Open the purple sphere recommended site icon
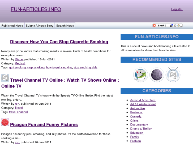The image size is (193, 144). click(x=157, y=75)
